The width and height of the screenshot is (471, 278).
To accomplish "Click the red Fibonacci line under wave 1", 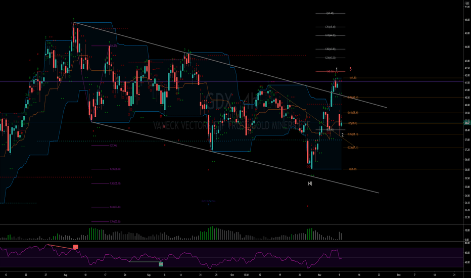I will click(x=330, y=72).
